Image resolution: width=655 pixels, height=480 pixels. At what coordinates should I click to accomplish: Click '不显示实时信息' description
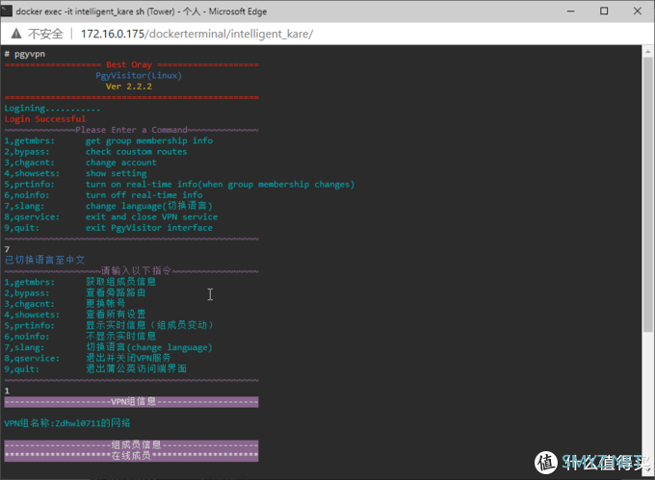[x=121, y=336]
